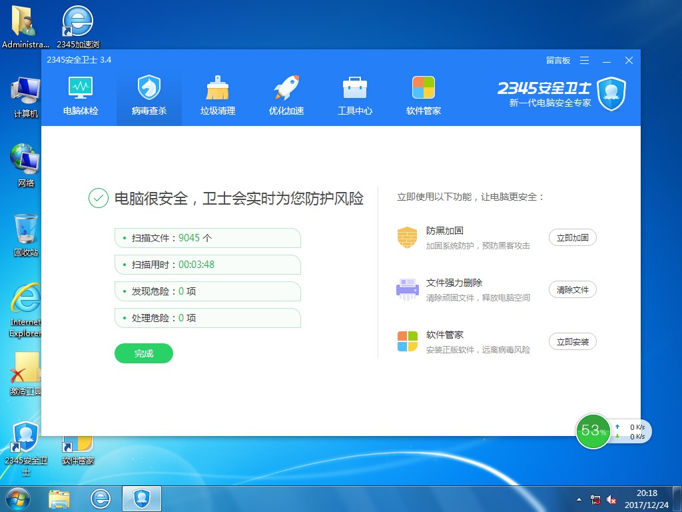
Task: Click the muted volume tray icon
Action: 611,499
